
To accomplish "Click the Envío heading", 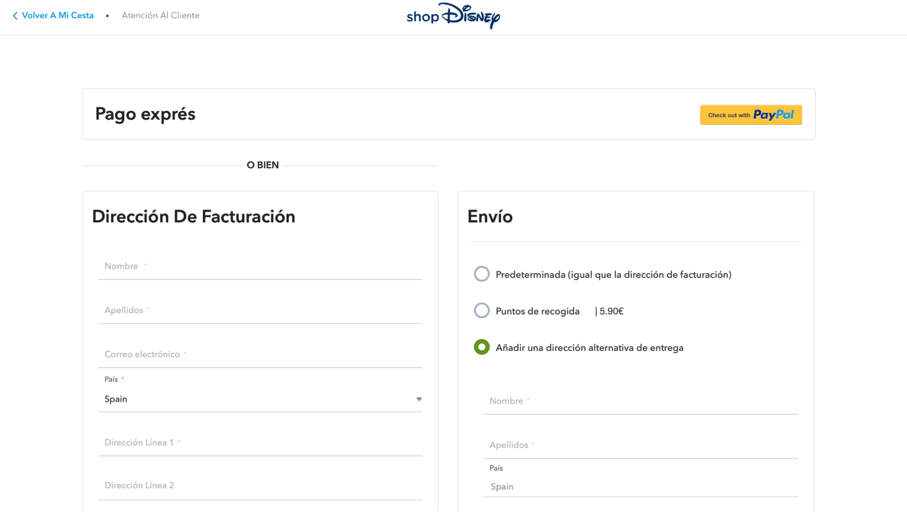I will (490, 217).
